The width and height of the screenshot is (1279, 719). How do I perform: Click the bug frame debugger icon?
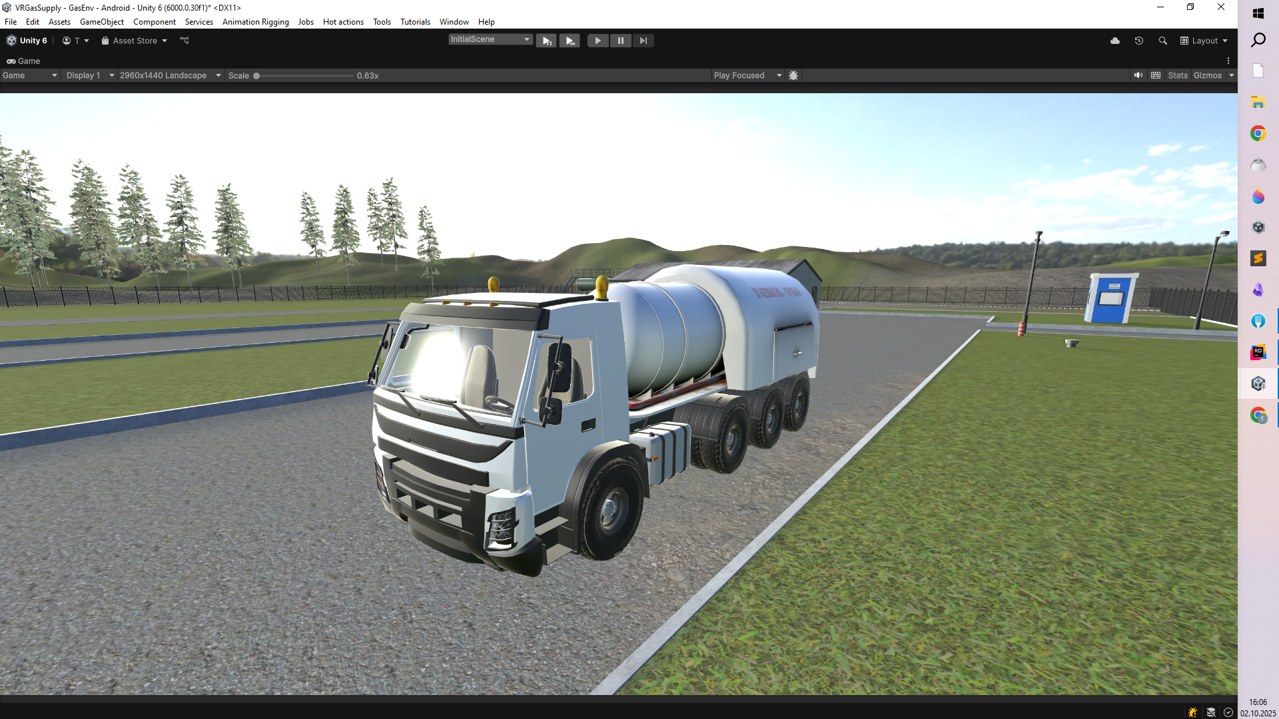click(x=793, y=75)
